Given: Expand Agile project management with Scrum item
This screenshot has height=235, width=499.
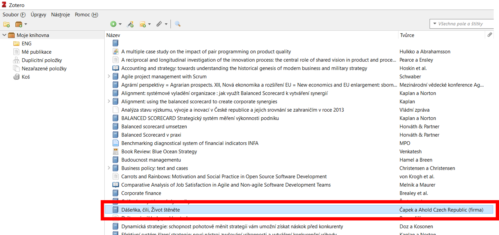Looking at the screenshot, I should [109, 76].
